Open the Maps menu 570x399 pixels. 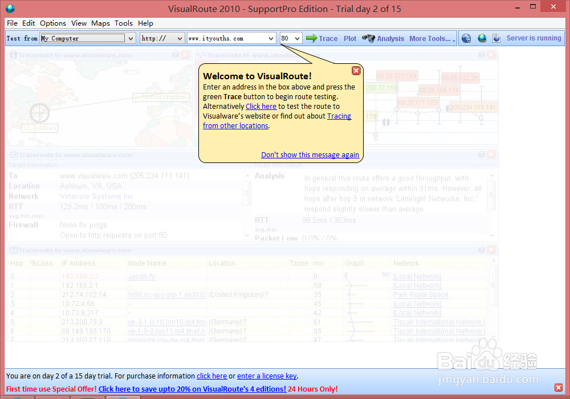point(100,23)
